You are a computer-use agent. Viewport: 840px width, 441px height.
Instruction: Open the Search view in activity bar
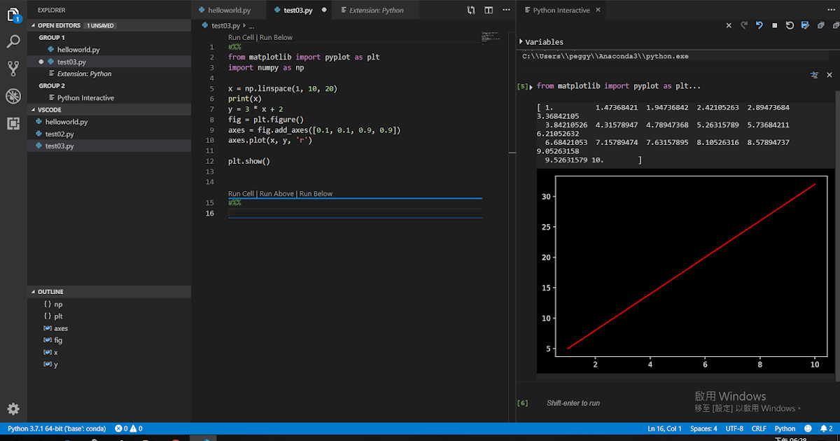point(13,41)
